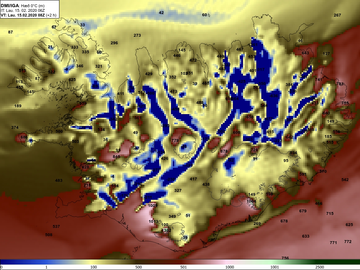Viewport: 360px width, 270px height.
Task: Click the '501' label on the color scale
Action: coord(184,267)
